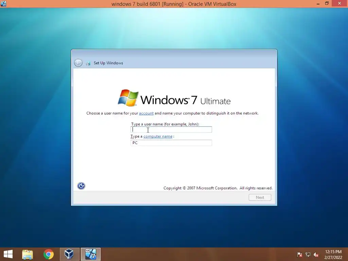
Task: Open the account help link
Action: click(x=146, y=113)
